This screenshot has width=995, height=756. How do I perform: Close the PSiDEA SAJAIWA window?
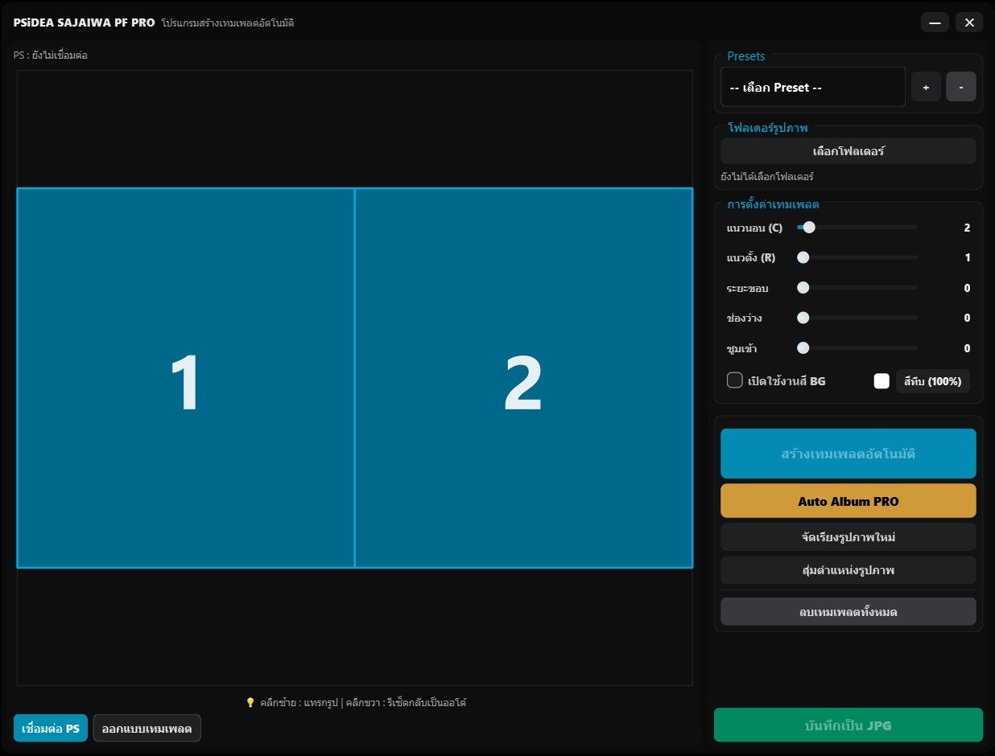pyautogui.click(x=969, y=23)
